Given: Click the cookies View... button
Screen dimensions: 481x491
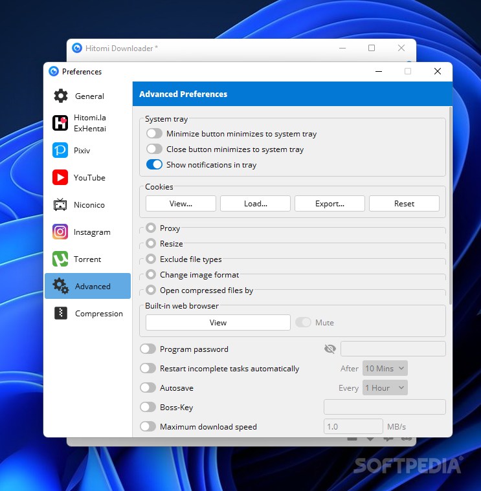Looking at the screenshot, I should (x=181, y=204).
